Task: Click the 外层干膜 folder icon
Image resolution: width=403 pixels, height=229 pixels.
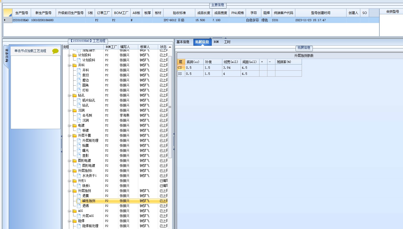Action: 75,136
